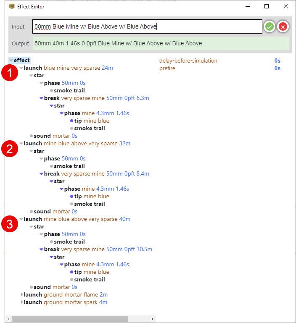Viewport: 296px width, 323px height.
Task: Collapse the root effect node
Action: 11,60
